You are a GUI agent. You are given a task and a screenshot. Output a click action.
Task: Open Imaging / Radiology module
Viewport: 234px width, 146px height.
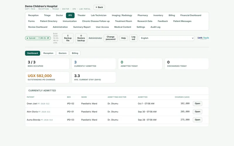point(122,15)
